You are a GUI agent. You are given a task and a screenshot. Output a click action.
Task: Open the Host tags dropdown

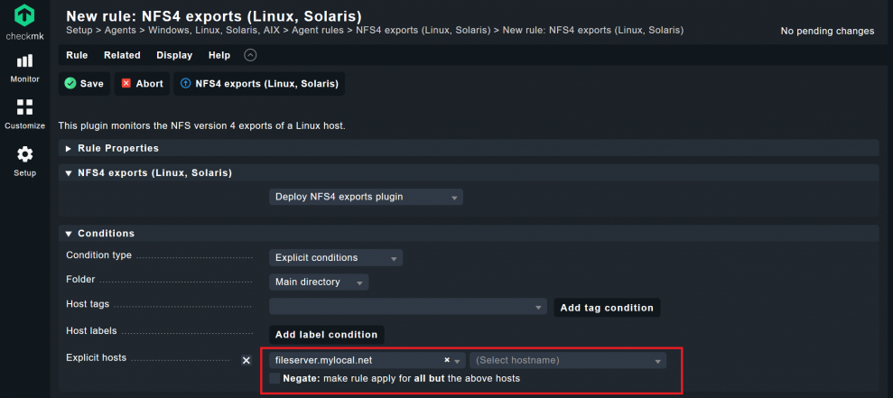tap(408, 308)
